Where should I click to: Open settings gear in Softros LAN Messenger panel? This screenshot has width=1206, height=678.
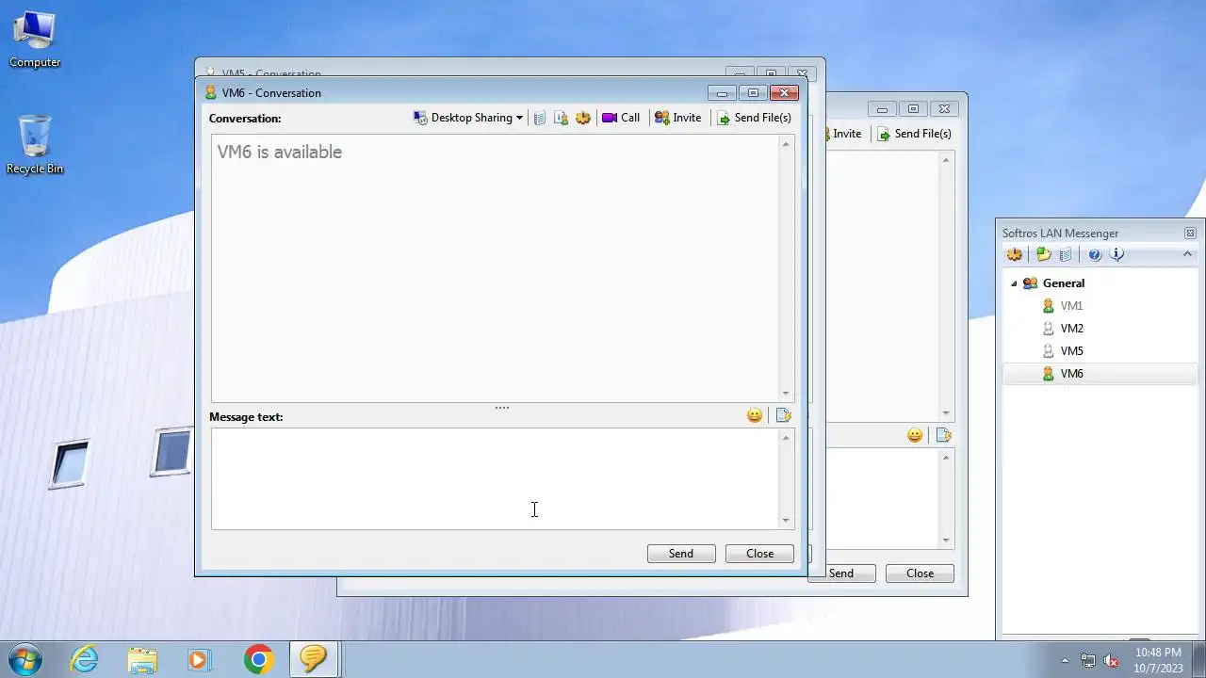pyautogui.click(x=1015, y=254)
